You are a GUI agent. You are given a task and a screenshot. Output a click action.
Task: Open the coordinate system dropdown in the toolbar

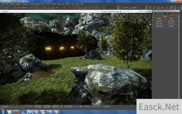59,8
